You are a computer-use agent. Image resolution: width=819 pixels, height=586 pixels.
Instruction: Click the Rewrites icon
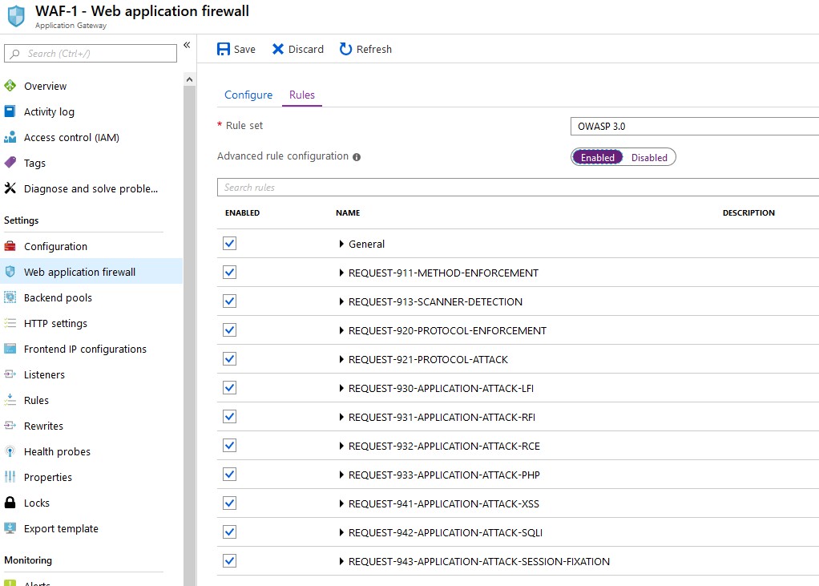(10, 425)
